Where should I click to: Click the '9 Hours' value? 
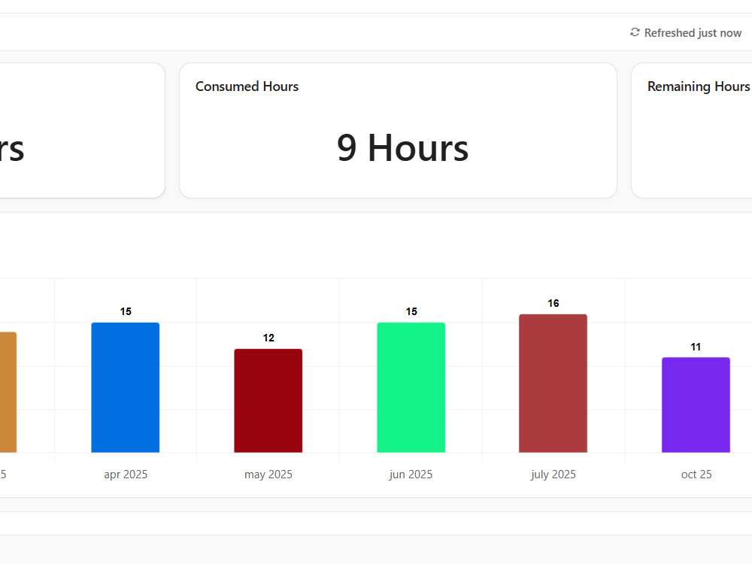(402, 147)
